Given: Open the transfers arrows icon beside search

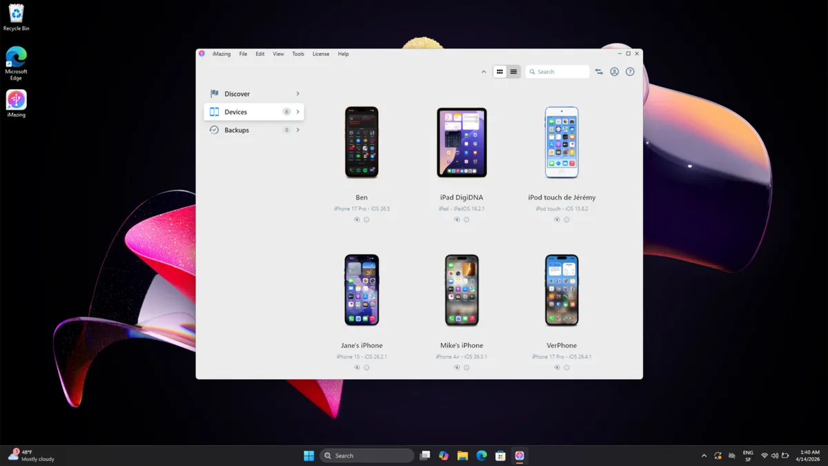Looking at the screenshot, I should click(599, 72).
